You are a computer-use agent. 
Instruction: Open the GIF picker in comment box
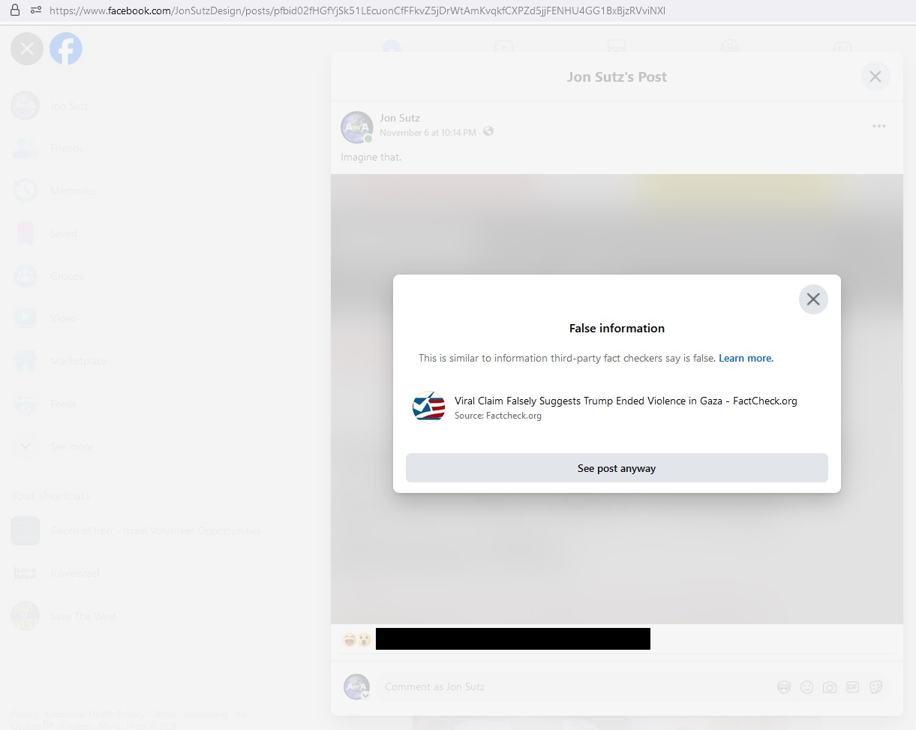coord(852,686)
